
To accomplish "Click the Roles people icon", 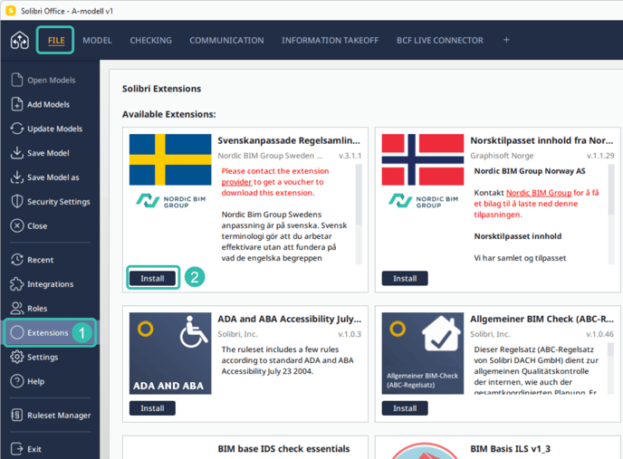I will [x=16, y=308].
